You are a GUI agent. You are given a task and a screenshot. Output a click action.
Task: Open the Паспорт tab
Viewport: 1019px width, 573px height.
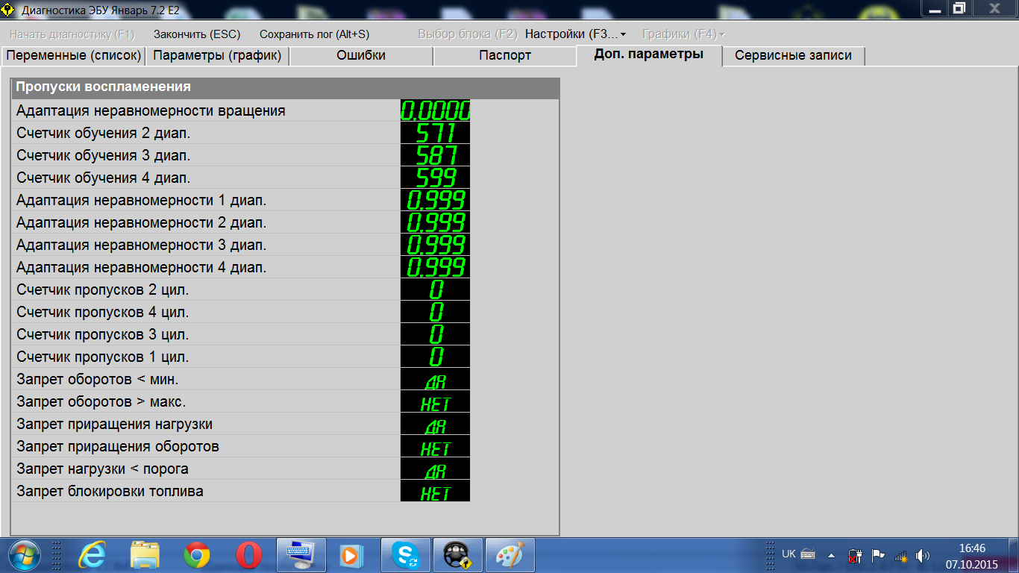(505, 56)
